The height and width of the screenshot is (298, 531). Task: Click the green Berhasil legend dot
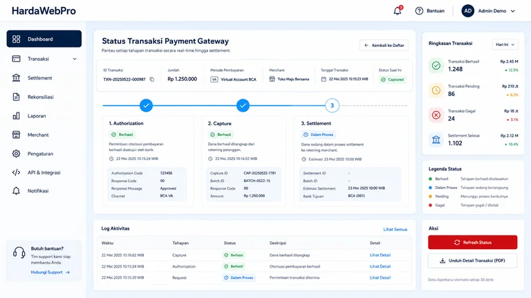click(x=431, y=179)
